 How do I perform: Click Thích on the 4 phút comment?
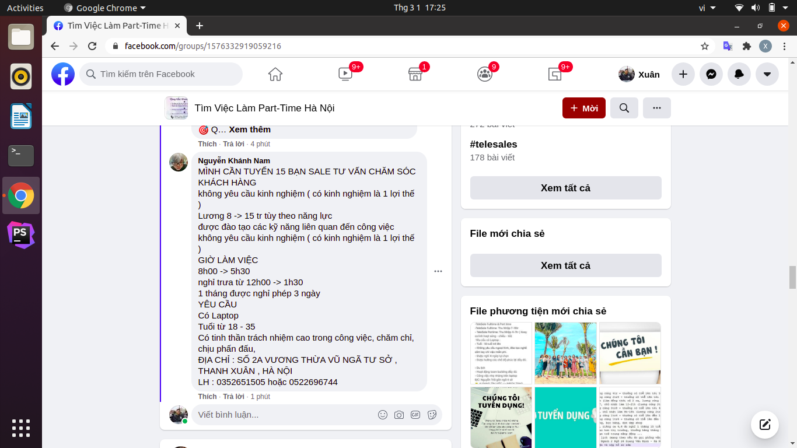(x=207, y=143)
